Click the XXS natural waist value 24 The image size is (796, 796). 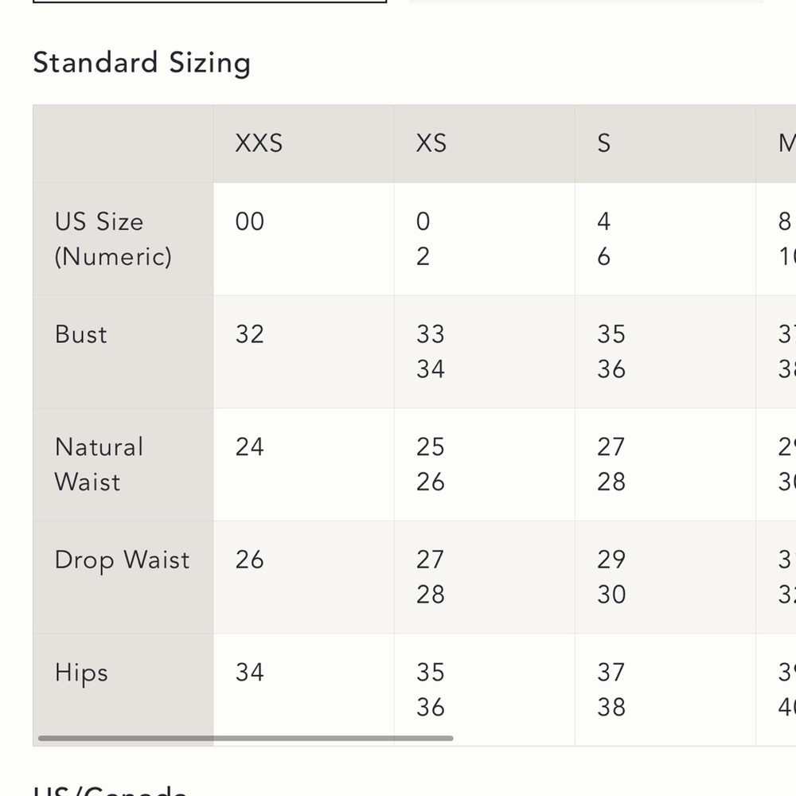pyautogui.click(x=303, y=464)
